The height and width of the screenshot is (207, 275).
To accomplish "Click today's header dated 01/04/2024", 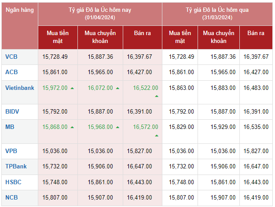I will click(x=100, y=13).
